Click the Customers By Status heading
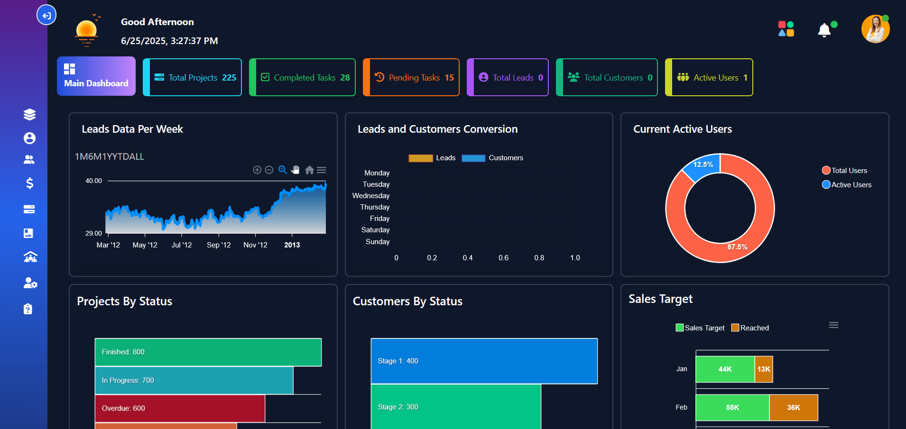This screenshot has height=429, width=906. click(x=407, y=301)
